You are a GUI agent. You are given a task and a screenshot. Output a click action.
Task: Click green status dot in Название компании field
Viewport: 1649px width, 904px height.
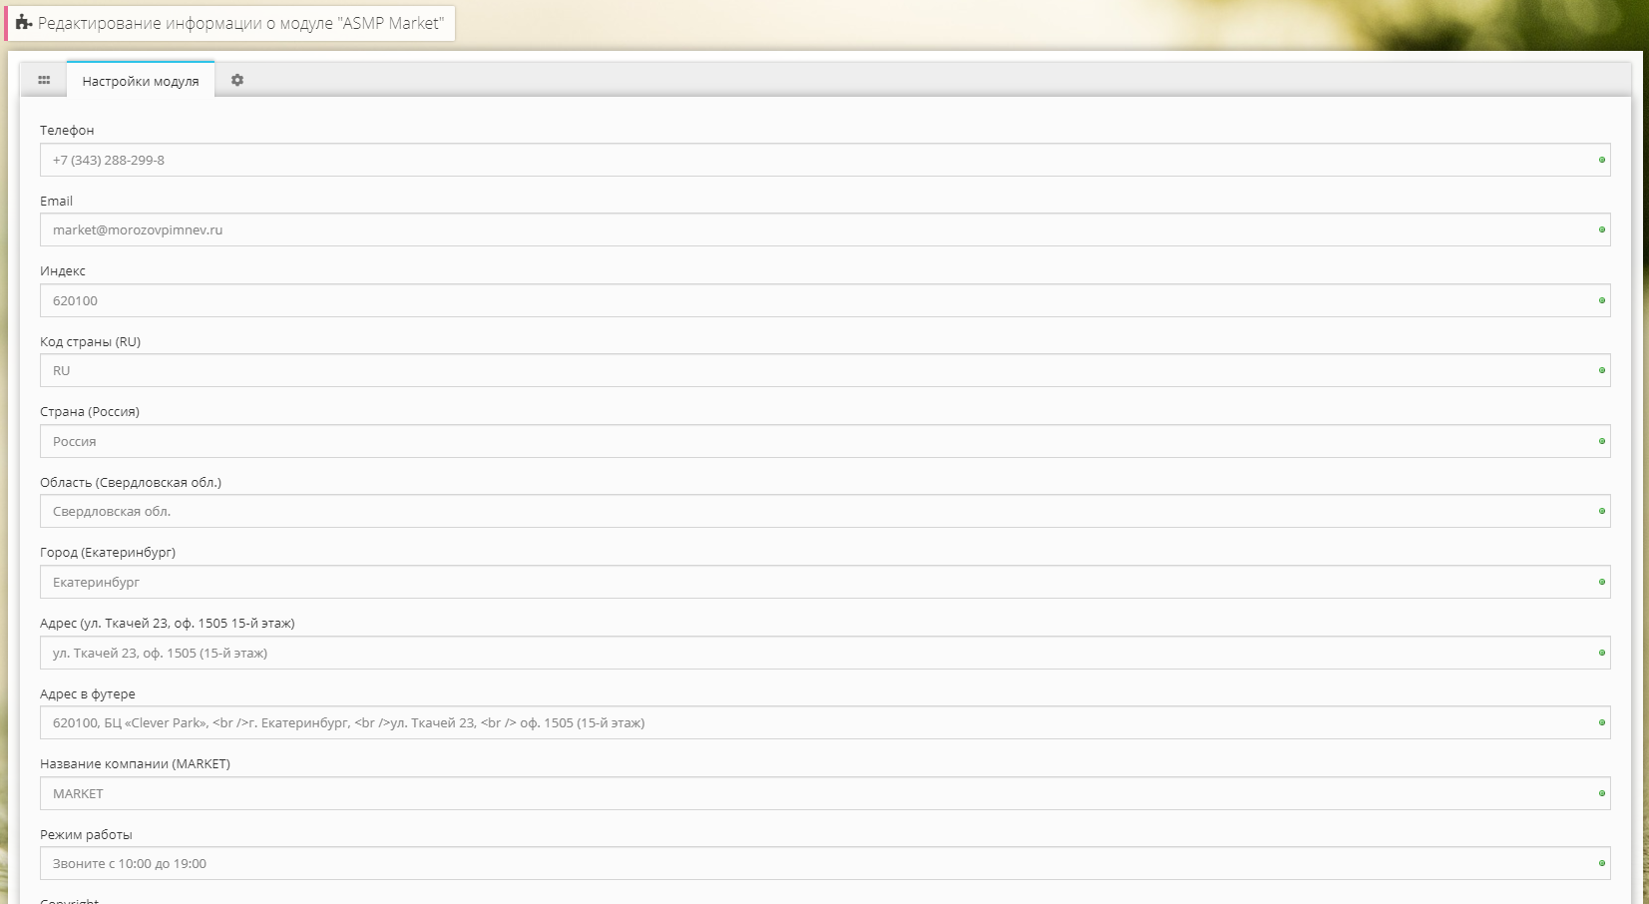coord(1602,793)
